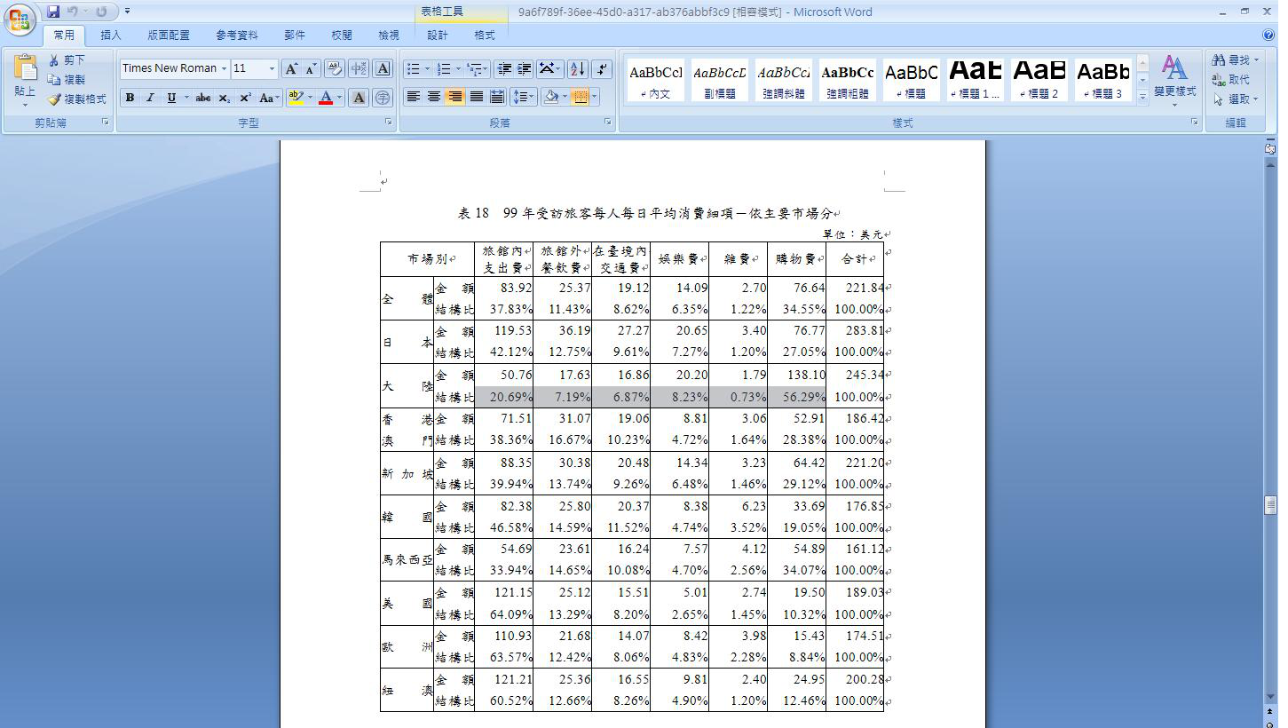This screenshot has height=728, width=1288.
Task: Apply the red font color
Action: [326, 98]
